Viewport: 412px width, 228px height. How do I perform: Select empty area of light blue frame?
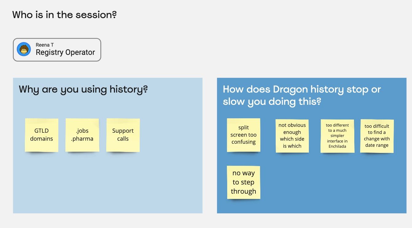click(107, 184)
